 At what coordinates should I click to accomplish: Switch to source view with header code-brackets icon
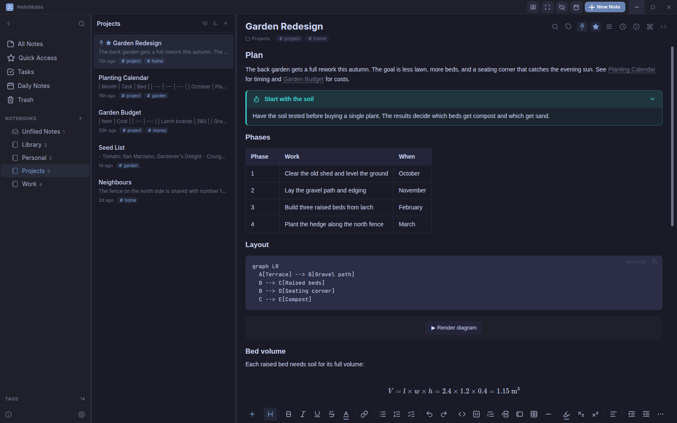[663, 27]
